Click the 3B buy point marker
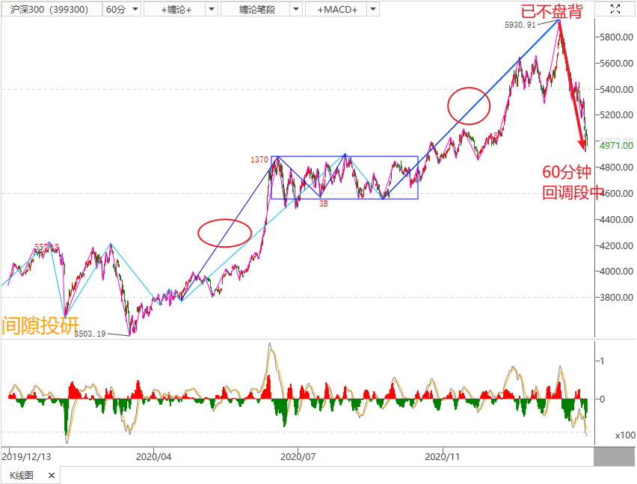637x484 pixels. point(324,203)
